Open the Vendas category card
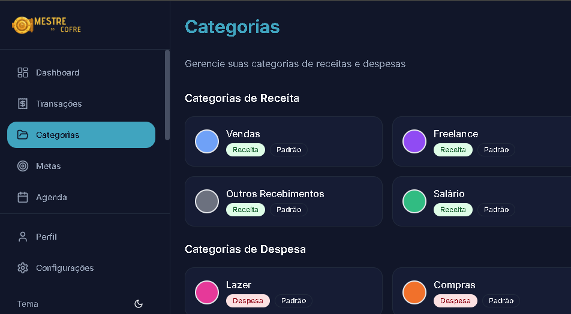The image size is (571, 314). point(283,141)
